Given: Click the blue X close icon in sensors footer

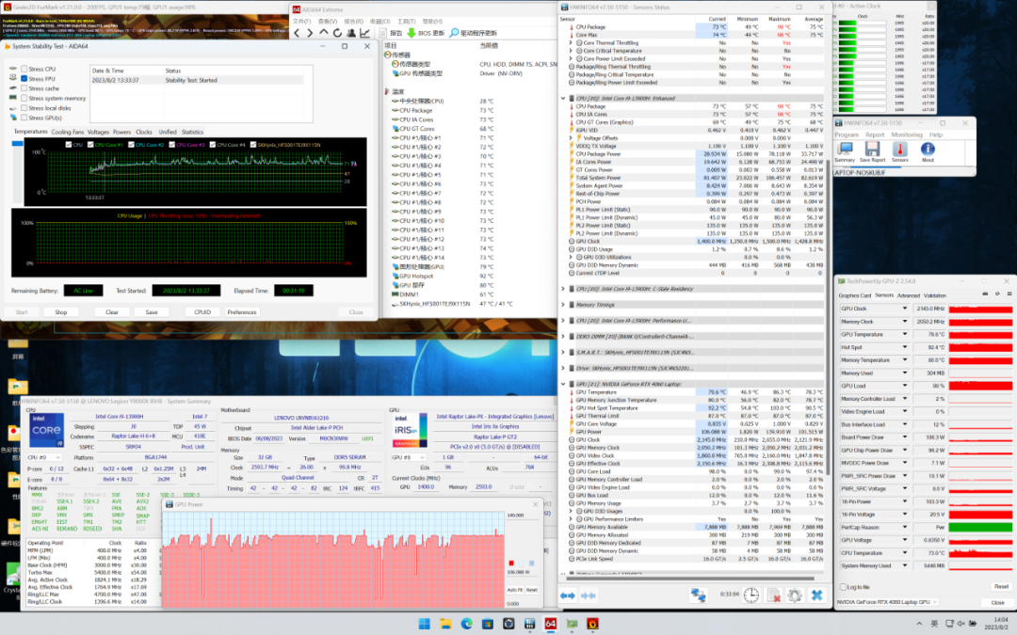Looking at the screenshot, I should (816, 595).
